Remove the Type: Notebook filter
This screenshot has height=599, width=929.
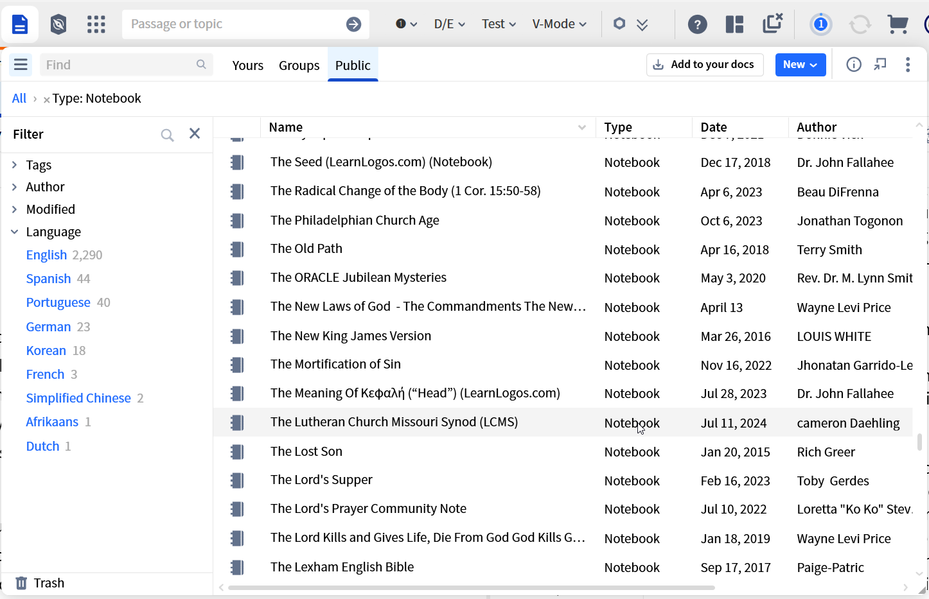coord(46,100)
